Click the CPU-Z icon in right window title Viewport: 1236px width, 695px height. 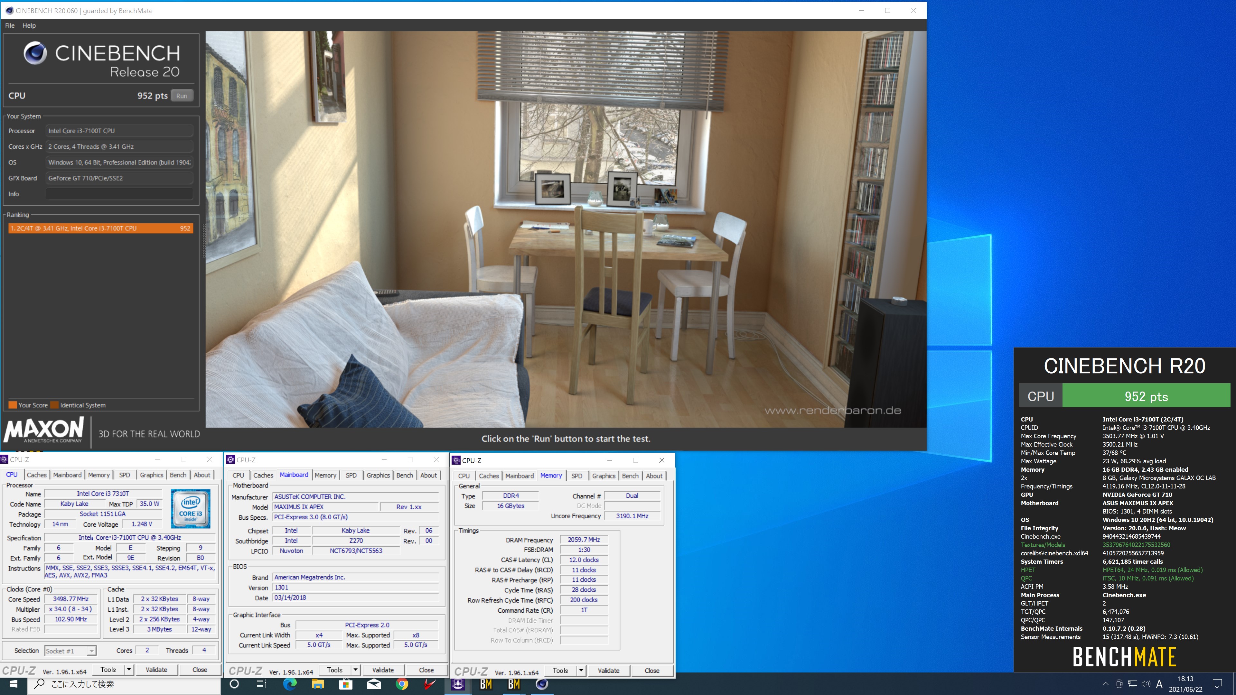[456, 460]
